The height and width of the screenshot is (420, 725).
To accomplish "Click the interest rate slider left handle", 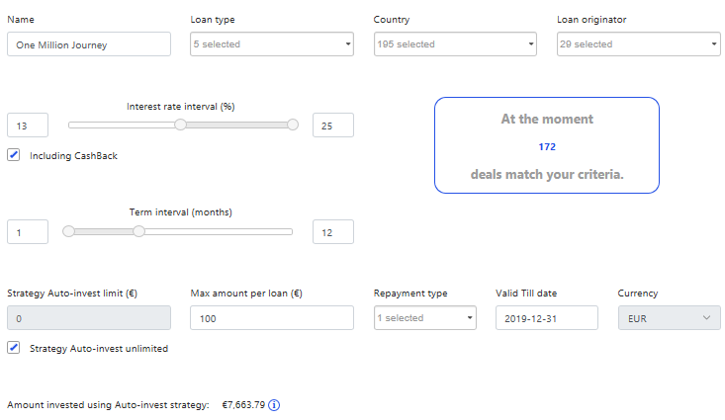I will pos(180,125).
